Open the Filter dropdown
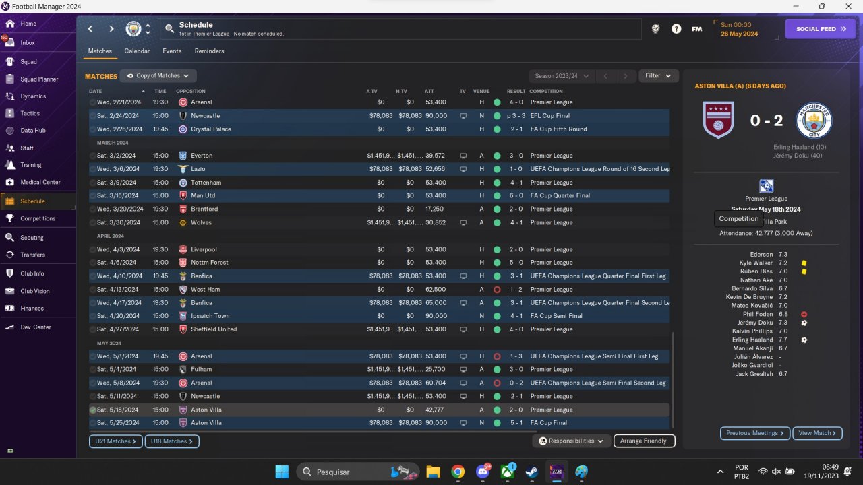 click(658, 76)
